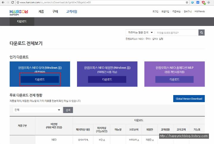The image size is (214, 144).
Task: Click the 패치파일 내용 column header
Action: click(83, 129)
